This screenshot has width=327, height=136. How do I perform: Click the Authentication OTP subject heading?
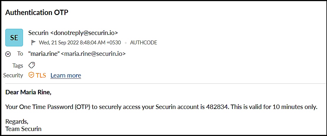pyautogui.click(x=37, y=12)
